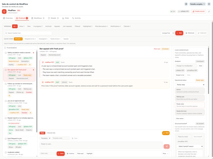
Task: Open the Overview tab
Action: coord(8,18)
